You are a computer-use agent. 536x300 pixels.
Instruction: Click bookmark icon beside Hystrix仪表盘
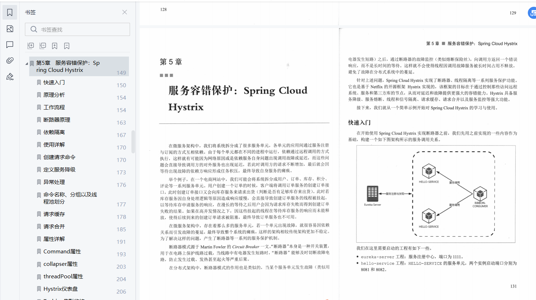(x=39, y=289)
